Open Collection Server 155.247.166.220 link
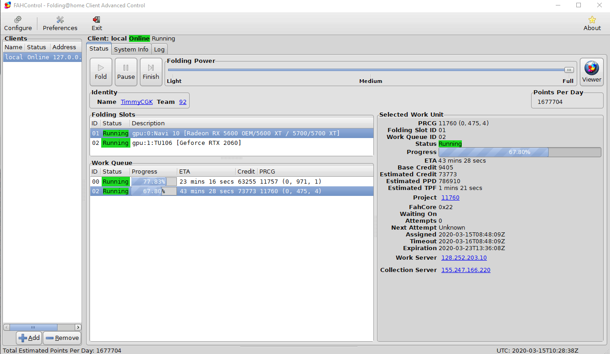 pyautogui.click(x=466, y=270)
